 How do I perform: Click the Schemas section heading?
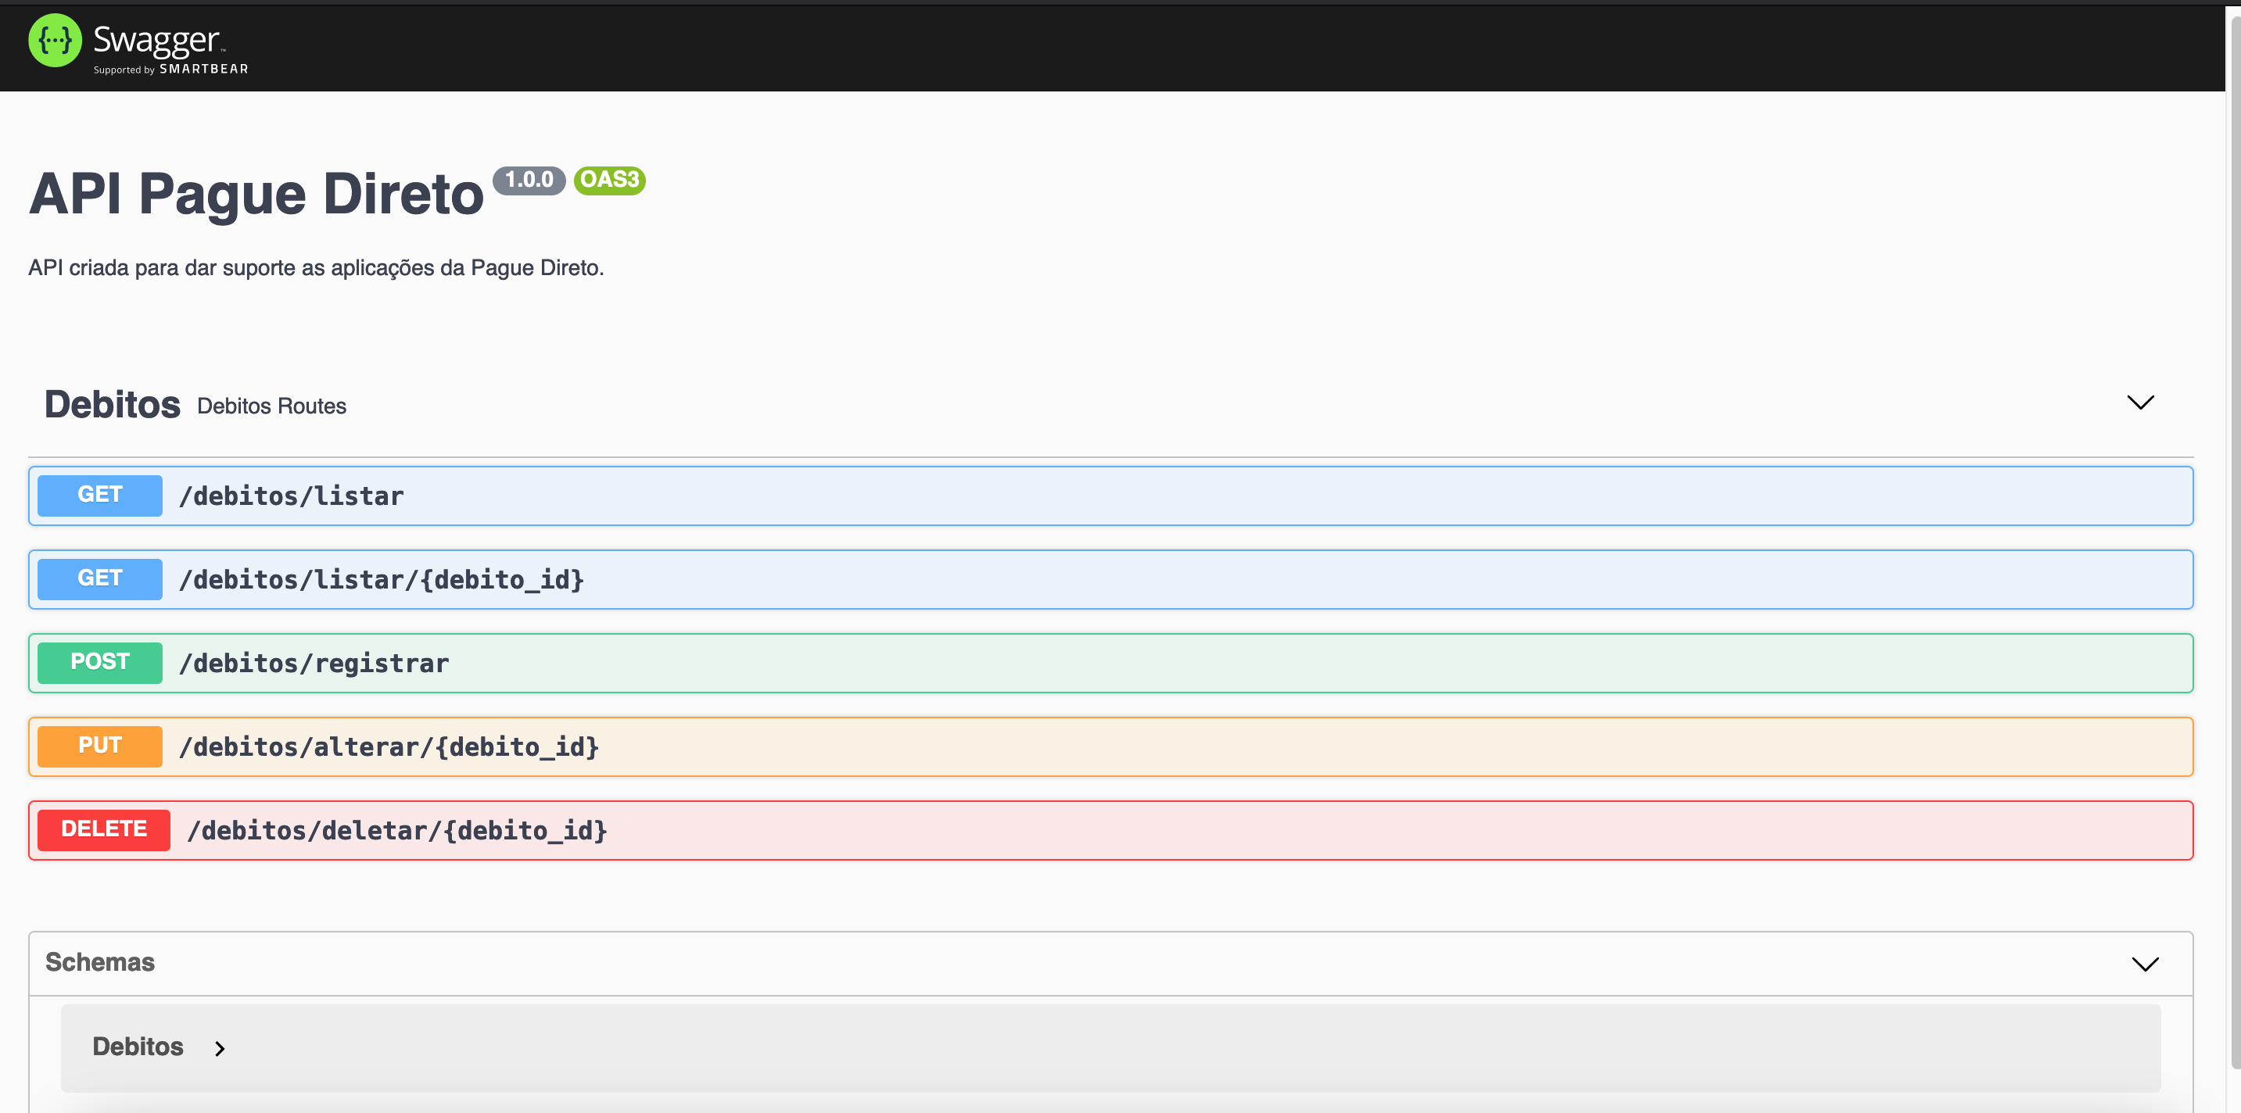[x=100, y=963]
